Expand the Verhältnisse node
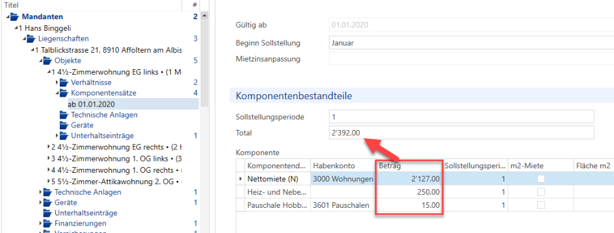Viewport: 614px width, 233px height. coord(57,82)
